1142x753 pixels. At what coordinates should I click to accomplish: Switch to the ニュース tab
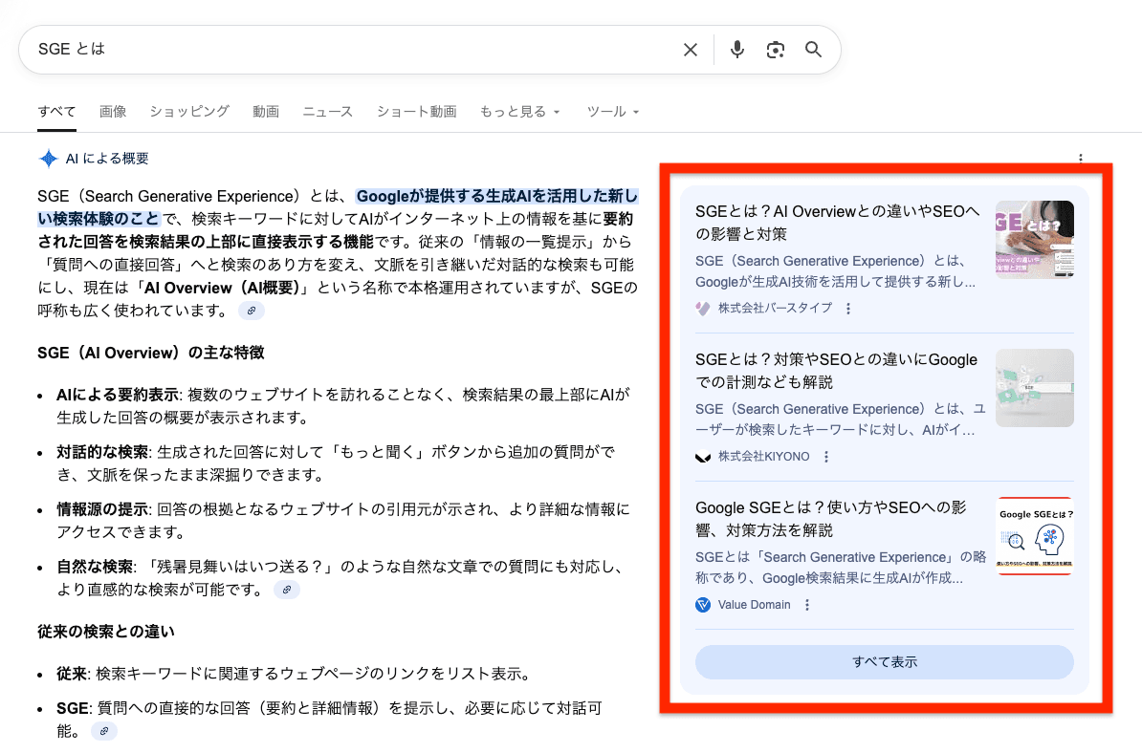tap(327, 111)
